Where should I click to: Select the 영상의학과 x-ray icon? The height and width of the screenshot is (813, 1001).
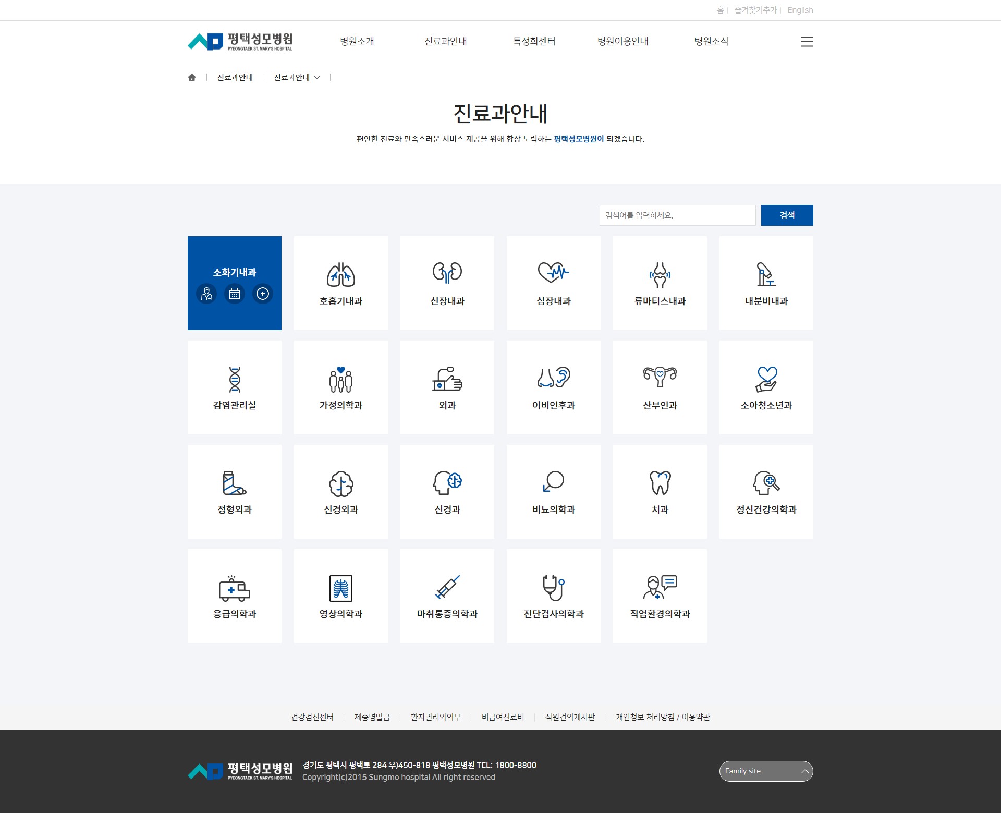(341, 588)
